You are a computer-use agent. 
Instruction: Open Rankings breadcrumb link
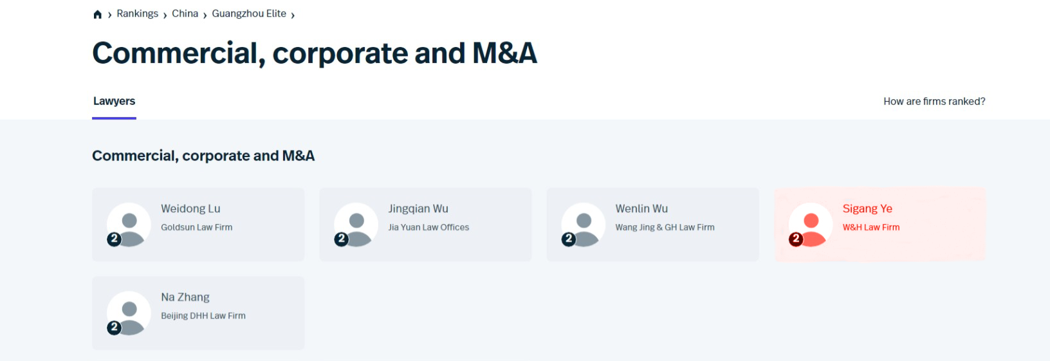tap(137, 14)
